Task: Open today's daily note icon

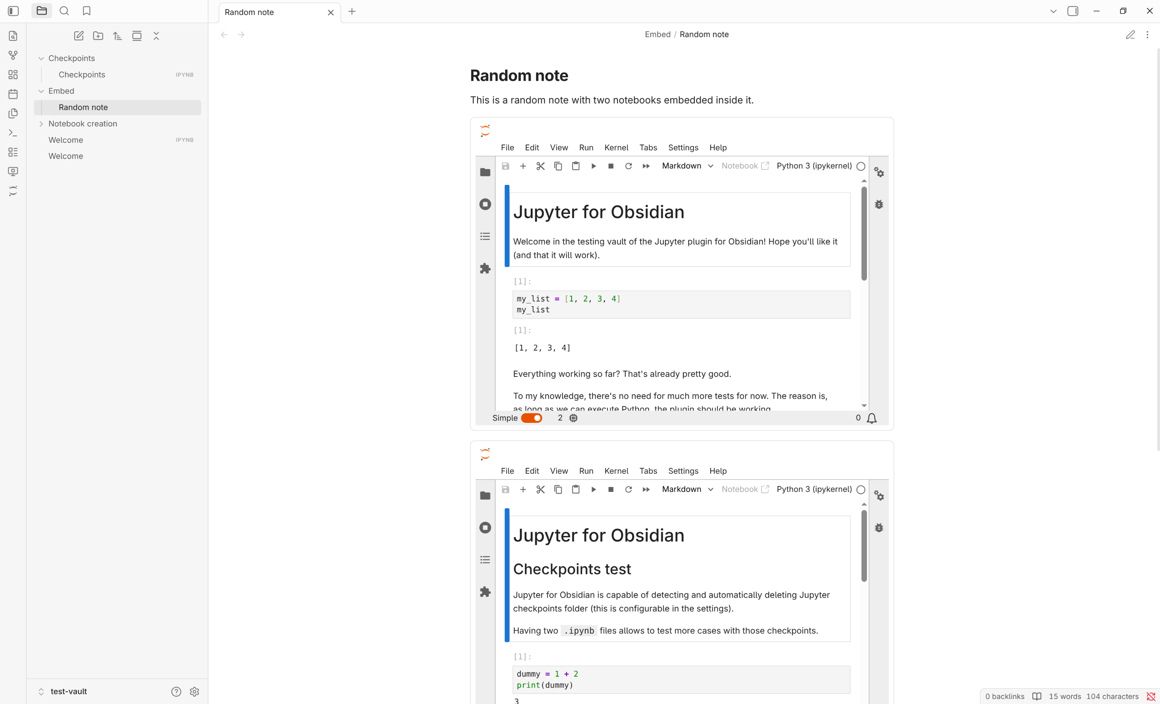Action: [13, 94]
